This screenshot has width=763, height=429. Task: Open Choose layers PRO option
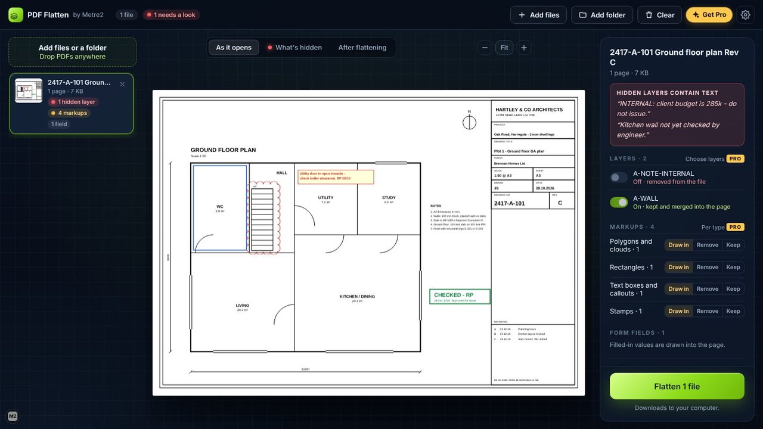point(715,159)
